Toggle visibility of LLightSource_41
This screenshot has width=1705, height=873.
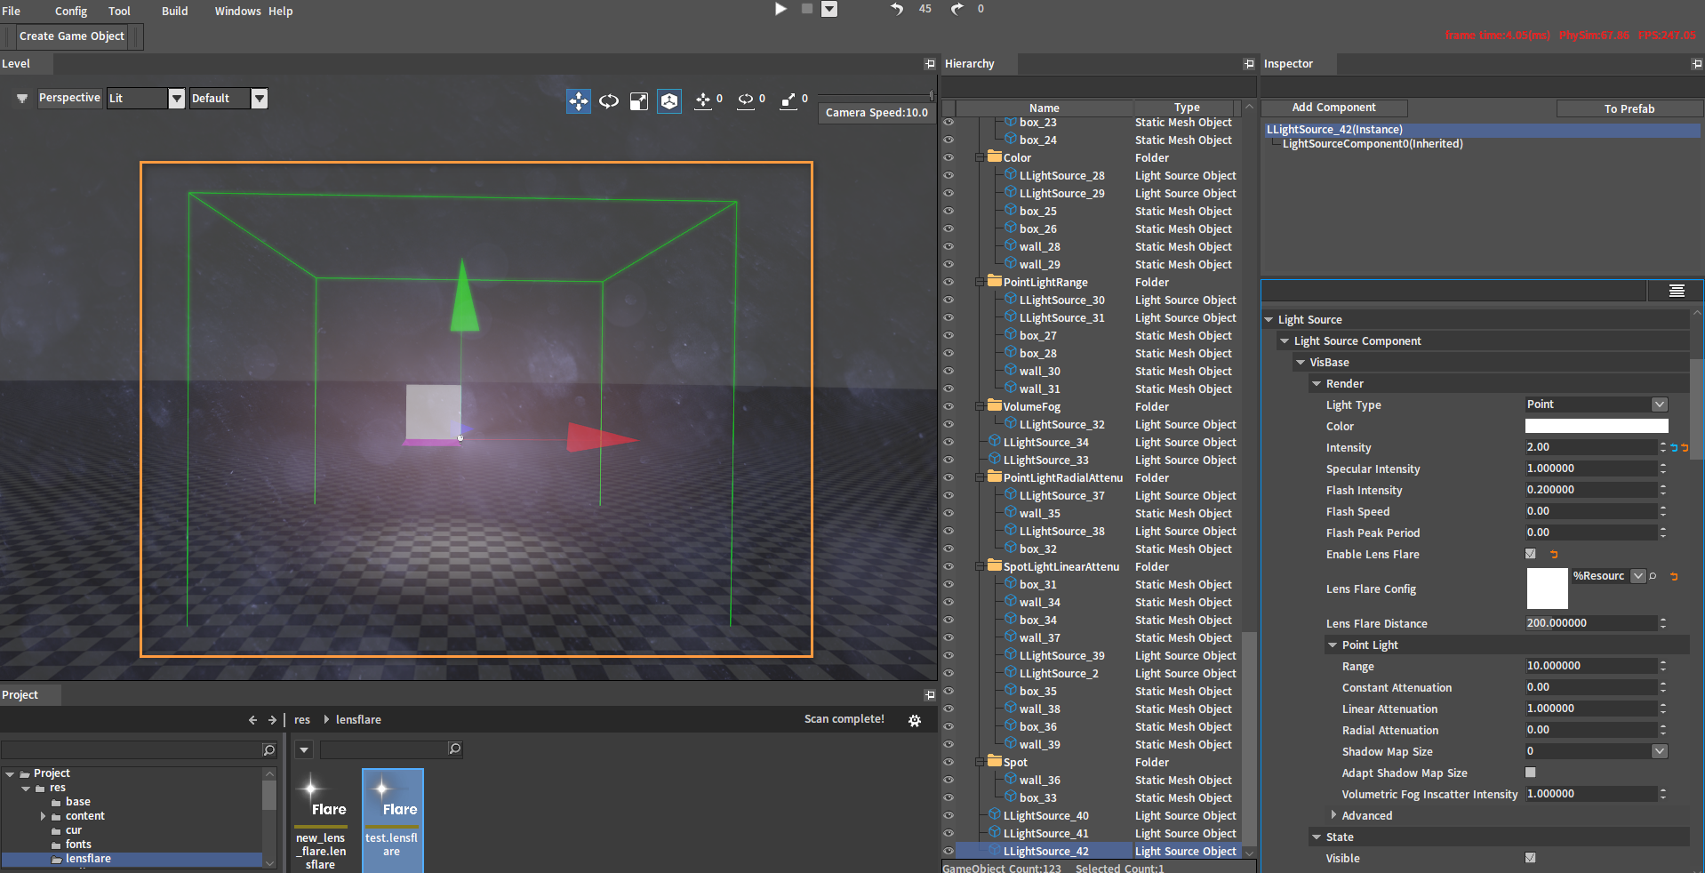949,834
